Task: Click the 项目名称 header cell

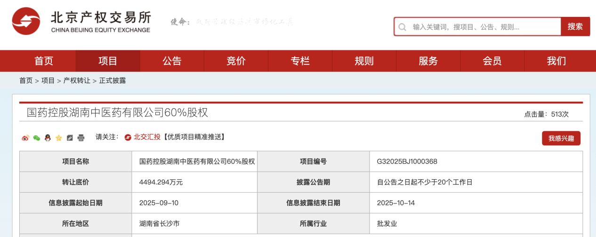Action: pyautogui.click(x=76, y=161)
